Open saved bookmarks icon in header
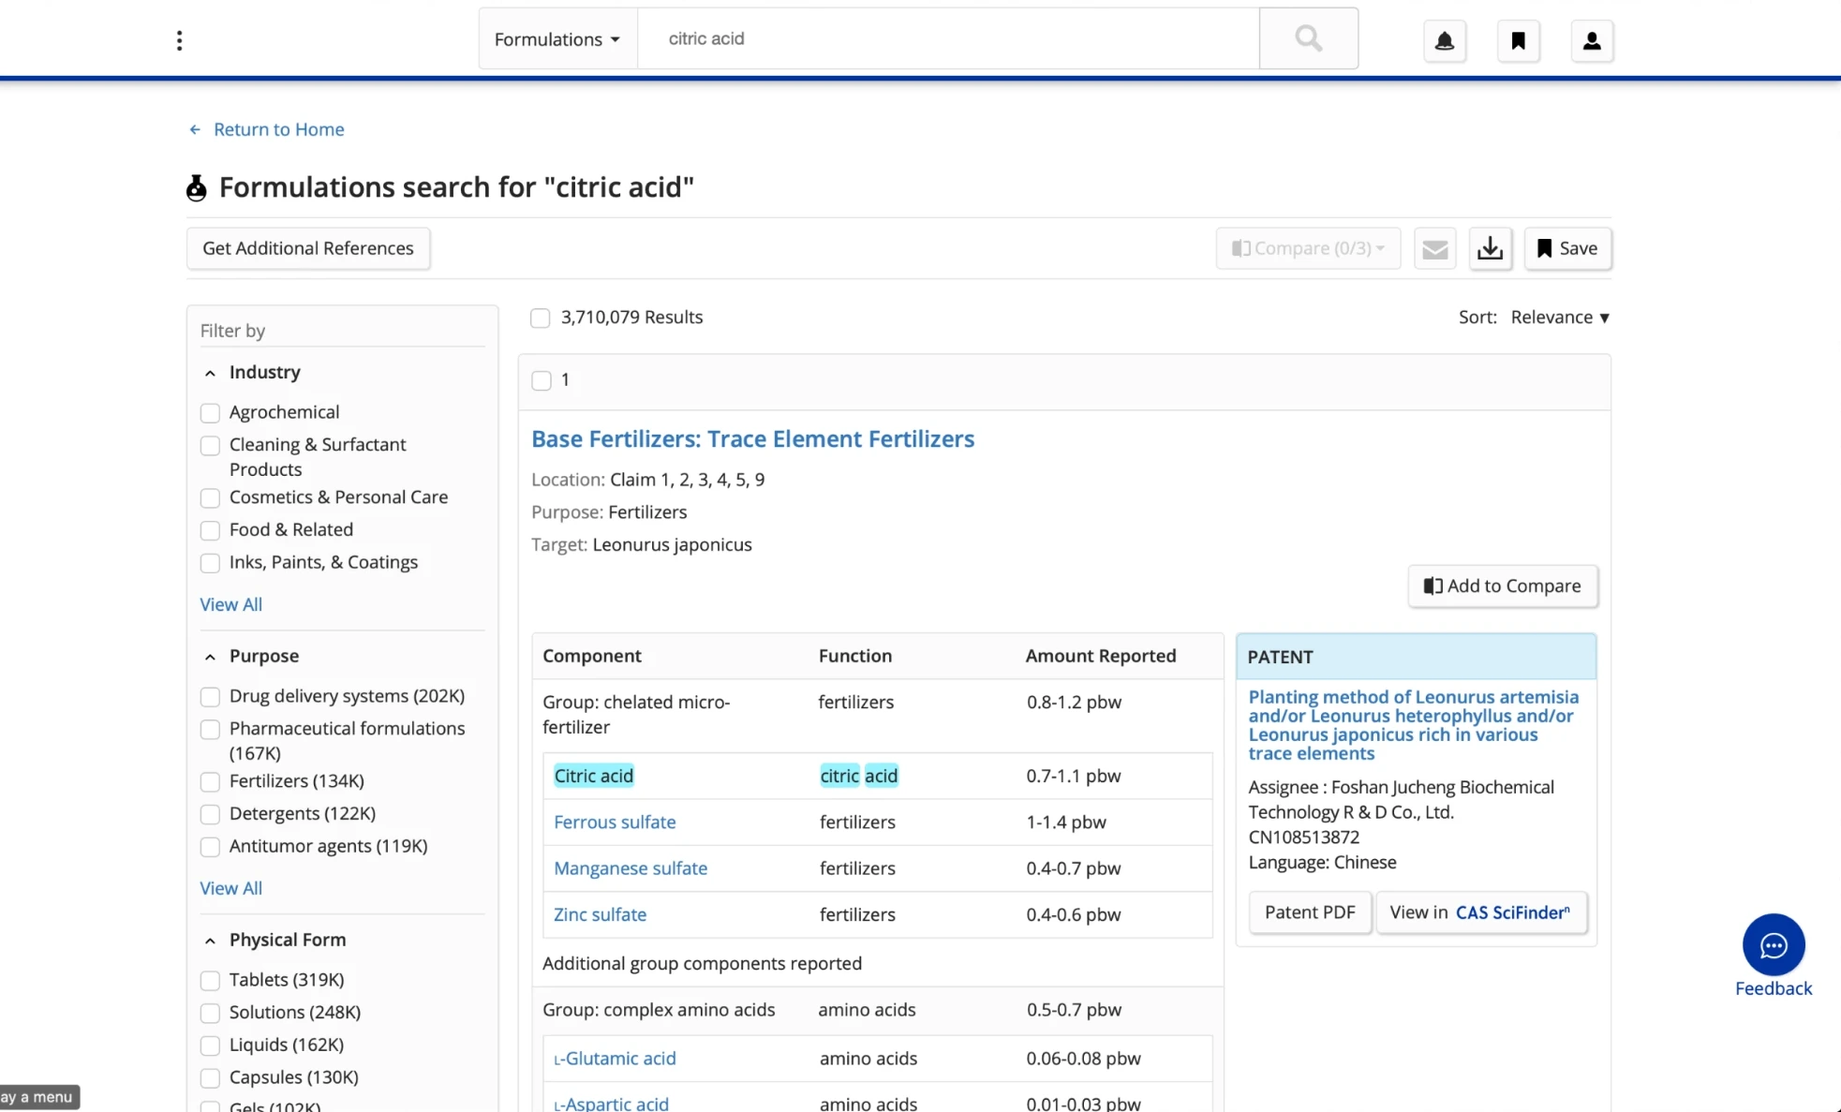Viewport: 1841px width, 1112px height. point(1518,41)
